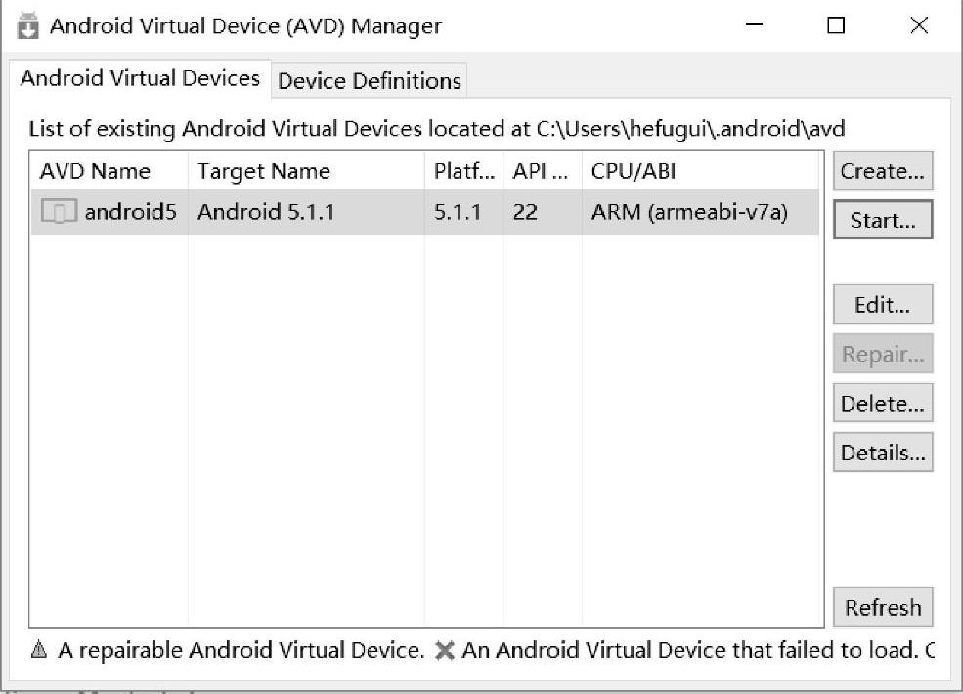Screen dimensions: 963x694
Task: Click the repairable device warning icon
Action: pos(39,650)
